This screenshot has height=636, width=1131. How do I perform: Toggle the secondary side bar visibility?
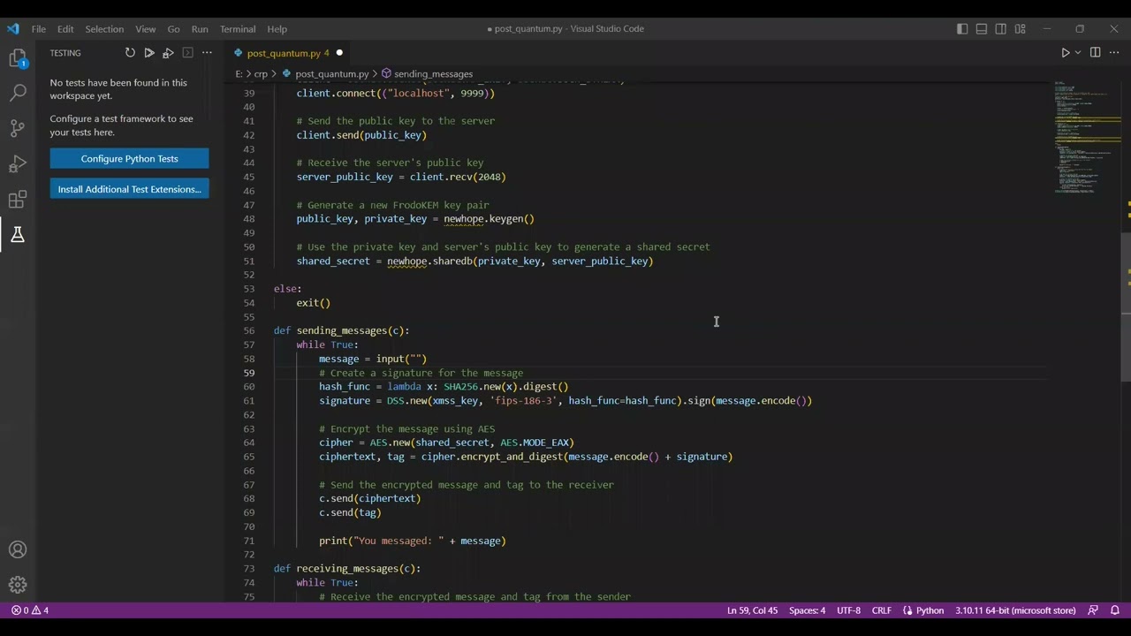1001,29
